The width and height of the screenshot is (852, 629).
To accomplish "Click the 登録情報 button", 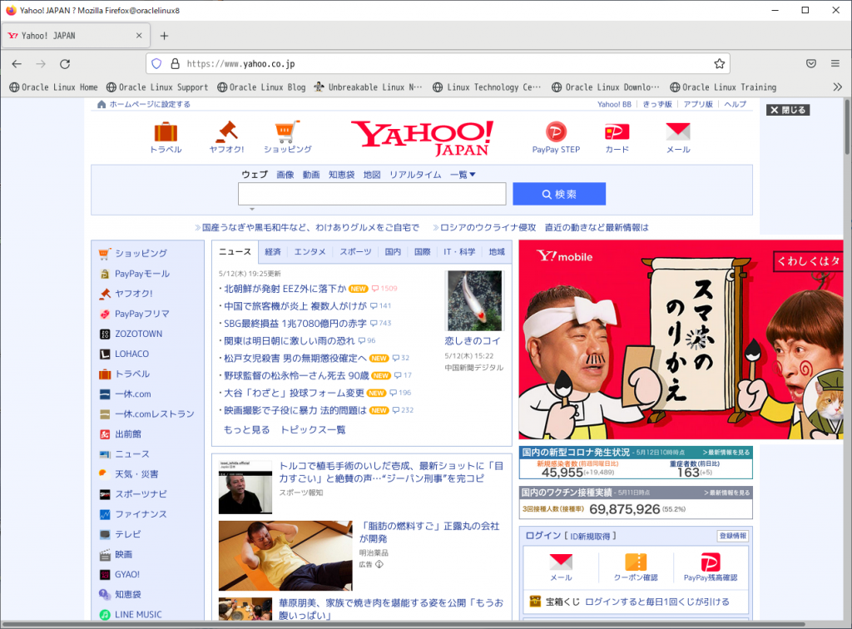I will (x=732, y=536).
